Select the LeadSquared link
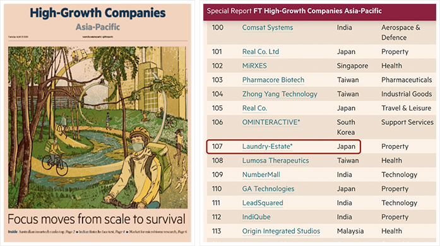Screen dimensions: 440x246 point(263,203)
